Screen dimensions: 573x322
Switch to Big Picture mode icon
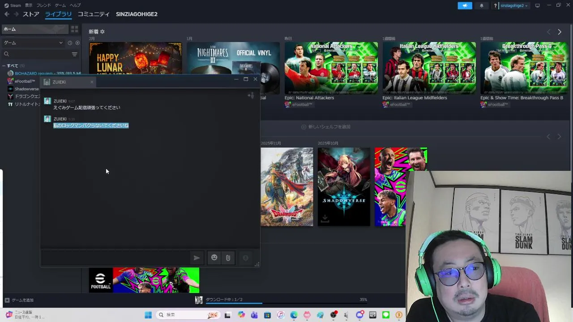click(537, 5)
